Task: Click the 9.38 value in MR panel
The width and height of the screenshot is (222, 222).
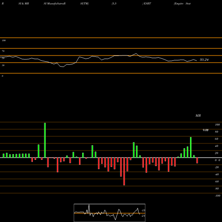Action: pos(206,130)
